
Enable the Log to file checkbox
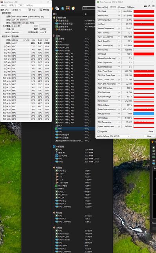pos(99,132)
